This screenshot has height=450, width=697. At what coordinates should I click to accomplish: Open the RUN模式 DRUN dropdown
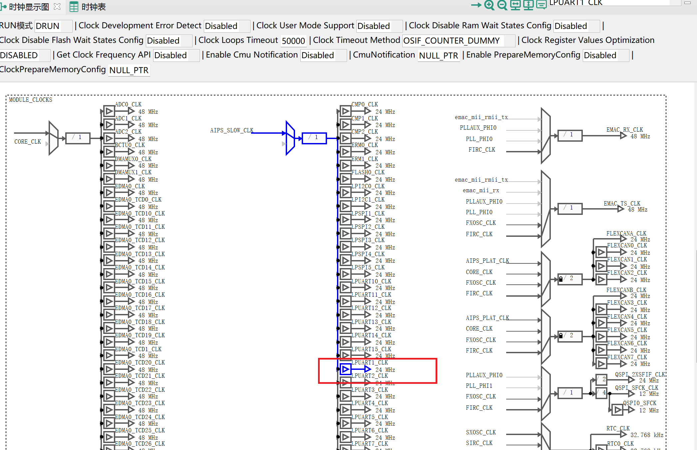pyautogui.click(x=53, y=26)
